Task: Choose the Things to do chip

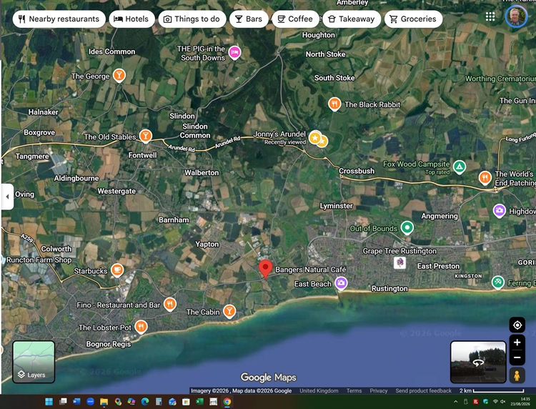Action: [x=192, y=19]
